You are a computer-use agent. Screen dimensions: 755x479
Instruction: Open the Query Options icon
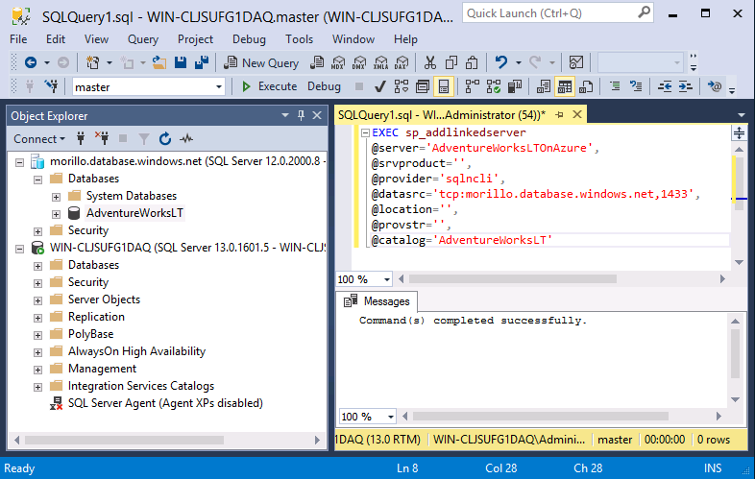click(423, 86)
